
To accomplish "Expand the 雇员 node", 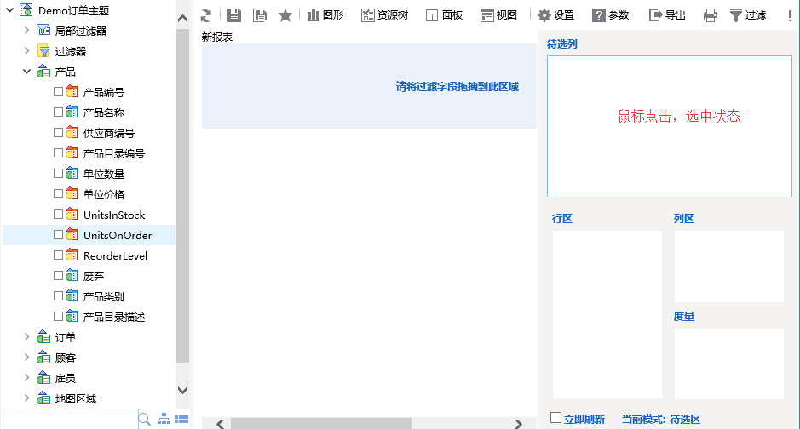I will click(26, 378).
